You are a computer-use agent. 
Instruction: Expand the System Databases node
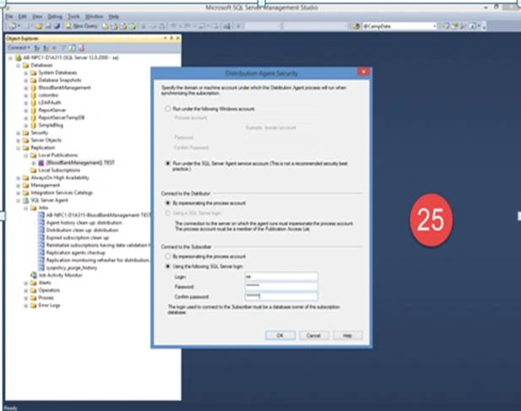tap(25, 73)
